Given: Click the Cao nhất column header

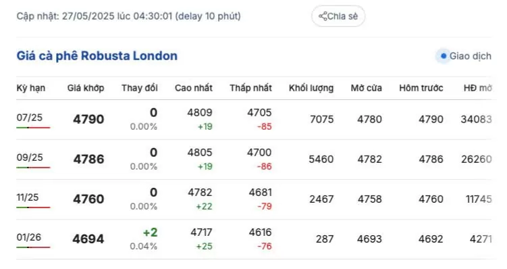Looking at the screenshot, I should (194, 88).
